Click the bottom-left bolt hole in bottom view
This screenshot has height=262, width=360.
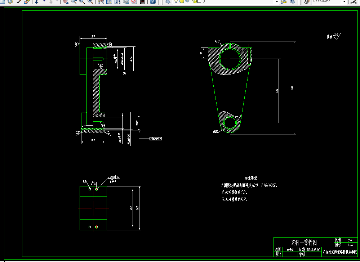90,227
